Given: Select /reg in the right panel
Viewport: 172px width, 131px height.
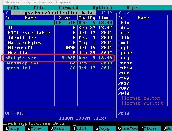Looking at the screenshot, I should pos(124,58).
